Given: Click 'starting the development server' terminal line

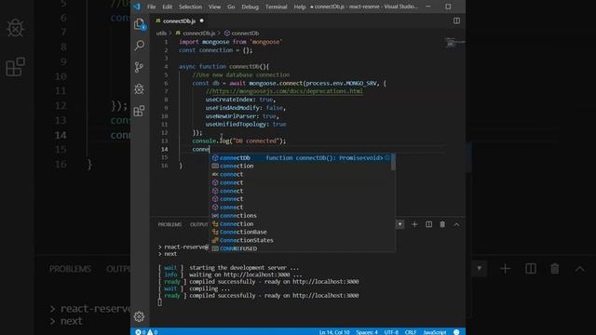Looking at the screenshot, I should click(244, 268).
